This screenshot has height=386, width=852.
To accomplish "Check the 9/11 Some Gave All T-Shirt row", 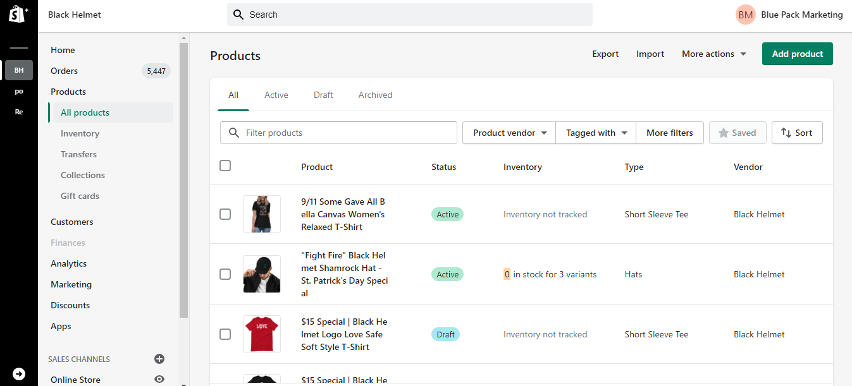I will [225, 214].
